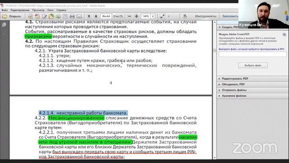Click highlighted word Несанкционированное
Viewport: 289px width, 163px height.
coord(76,118)
